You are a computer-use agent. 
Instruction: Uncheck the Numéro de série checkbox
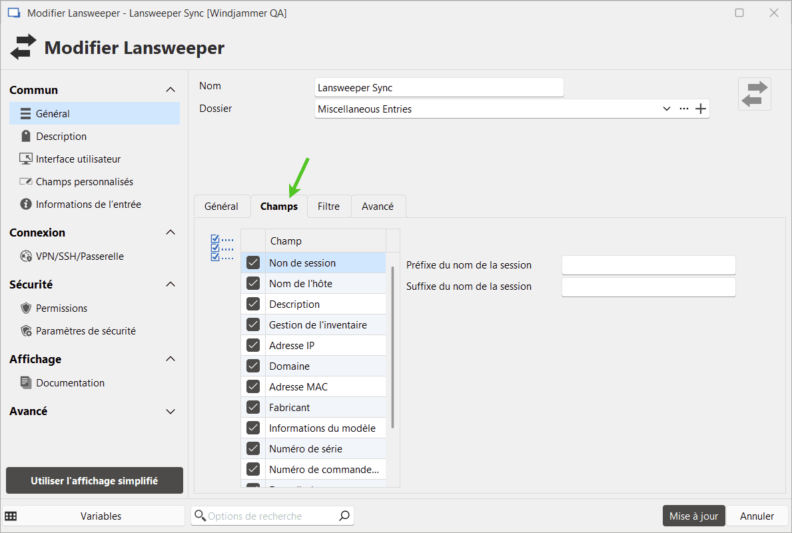[253, 448]
